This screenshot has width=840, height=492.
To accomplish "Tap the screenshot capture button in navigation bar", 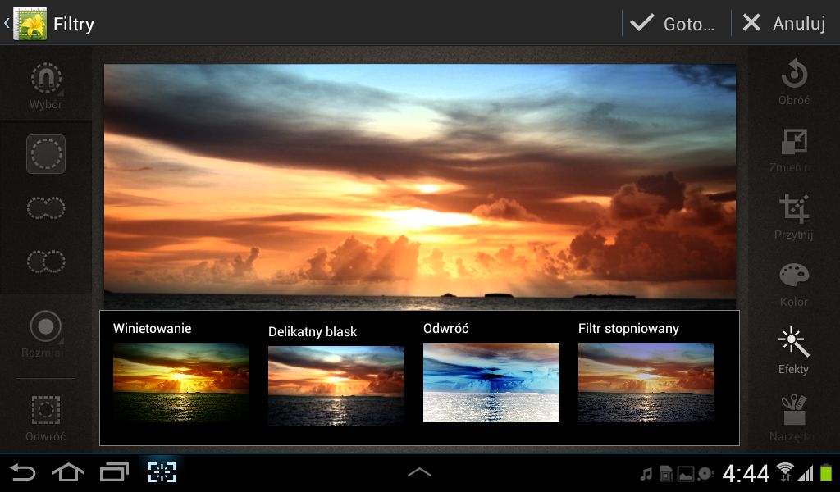I will 162,472.
